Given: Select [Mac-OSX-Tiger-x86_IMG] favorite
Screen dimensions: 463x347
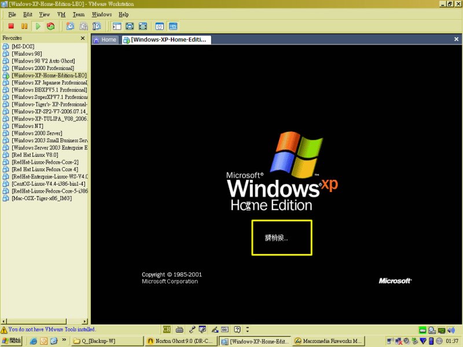Looking at the screenshot, I should (42, 198).
